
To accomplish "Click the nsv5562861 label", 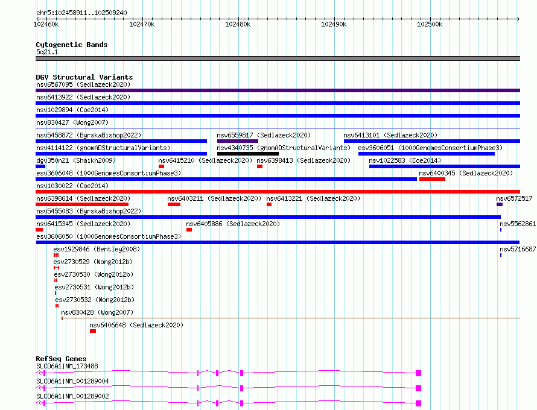I will 518,224.
